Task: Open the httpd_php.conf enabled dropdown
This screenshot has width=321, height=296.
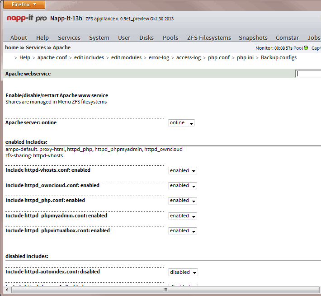Action: point(182,201)
